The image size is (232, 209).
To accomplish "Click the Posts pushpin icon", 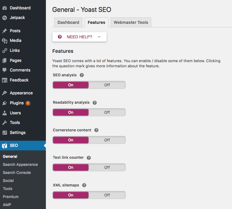I will 5,31.
